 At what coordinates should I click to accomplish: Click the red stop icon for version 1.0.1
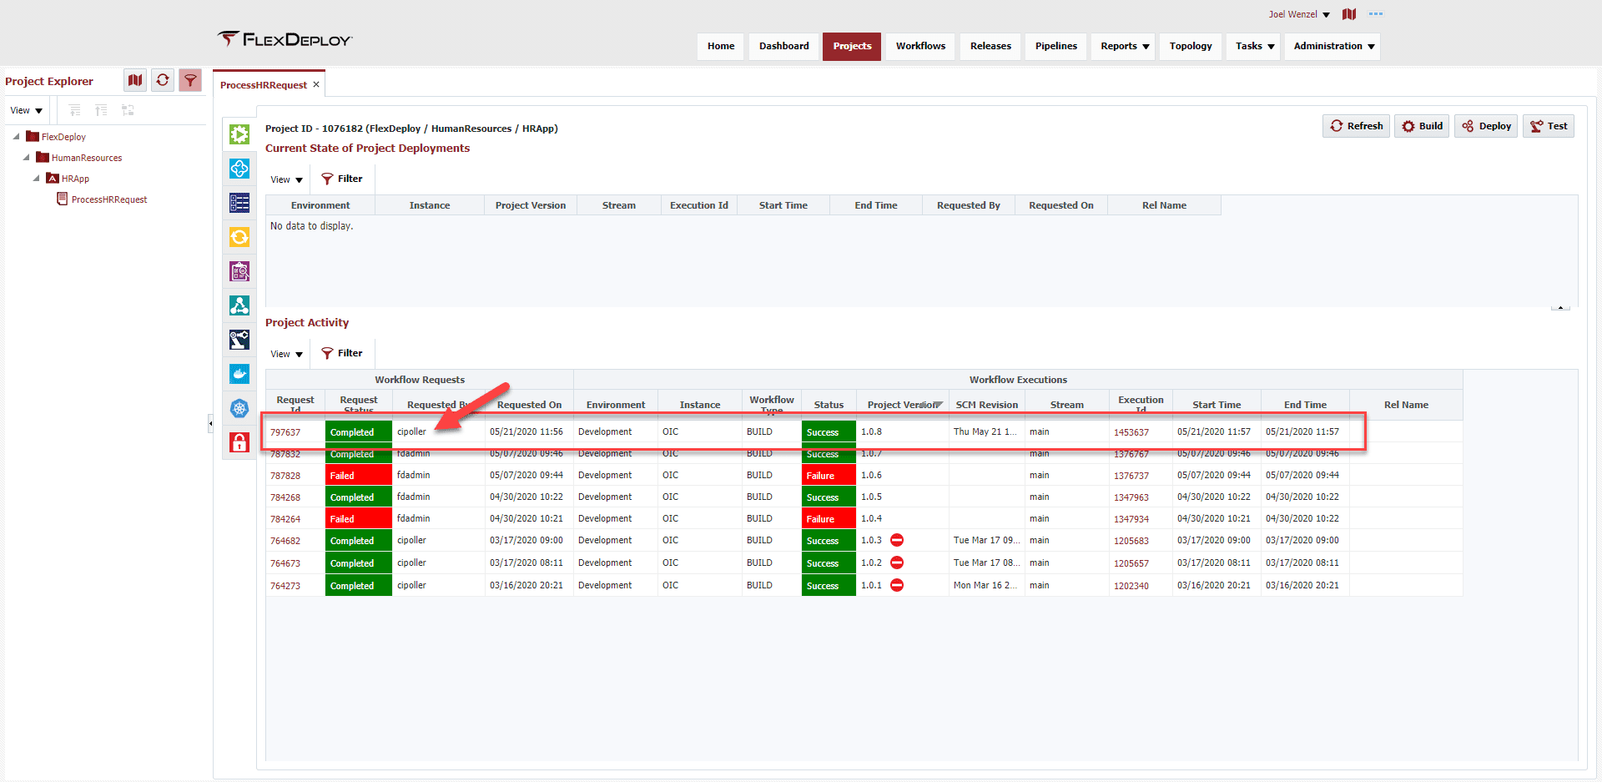click(897, 585)
